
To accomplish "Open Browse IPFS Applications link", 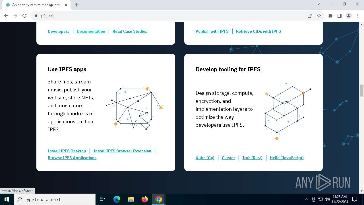I will [x=72, y=158].
